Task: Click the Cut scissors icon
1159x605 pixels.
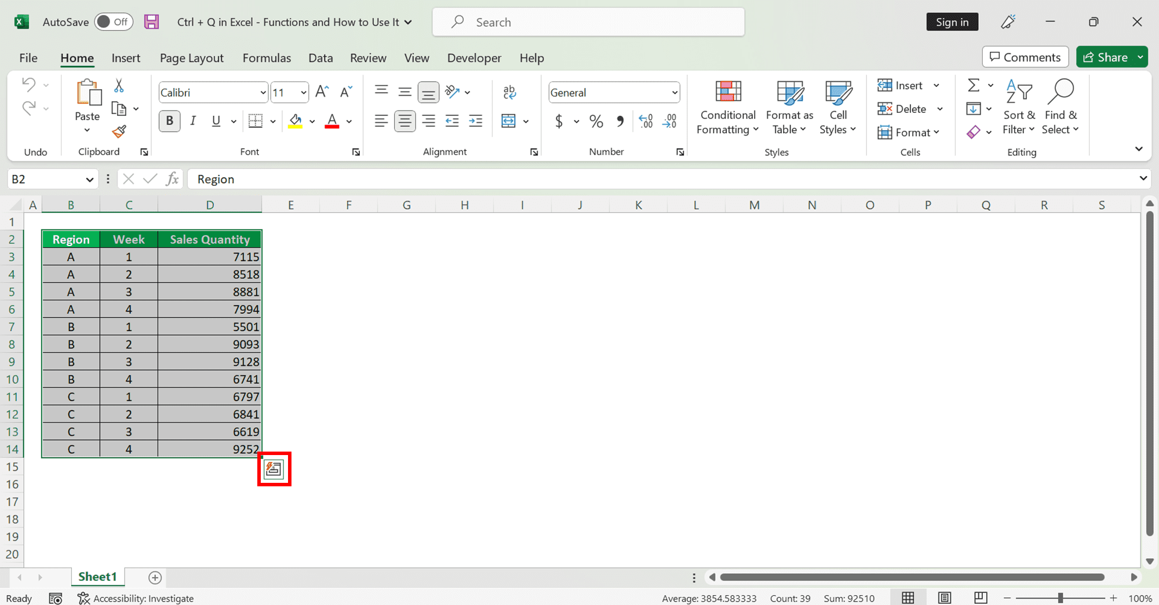Action: pos(119,86)
